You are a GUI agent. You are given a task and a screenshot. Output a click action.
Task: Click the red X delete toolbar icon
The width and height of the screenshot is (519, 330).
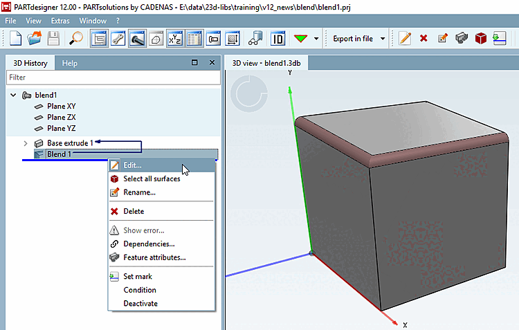(424, 39)
